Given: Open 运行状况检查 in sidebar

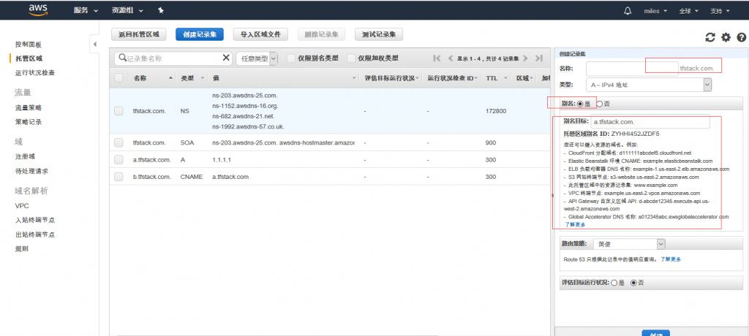Looking at the screenshot, I should coord(35,72).
